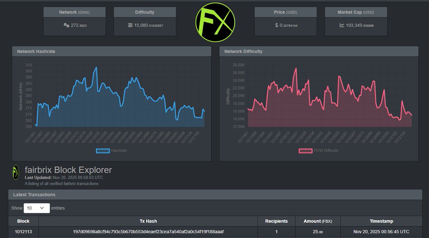Click the network hashrate gears icon
This screenshot has height=238, width=429.
tap(66, 25)
